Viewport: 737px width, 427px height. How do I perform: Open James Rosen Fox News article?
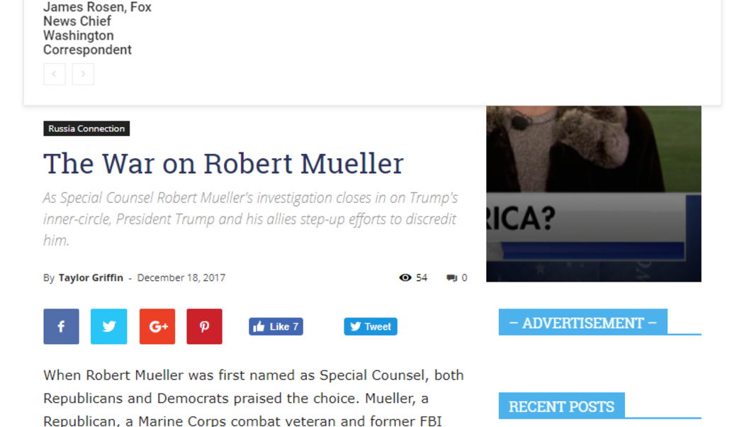coord(97,28)
